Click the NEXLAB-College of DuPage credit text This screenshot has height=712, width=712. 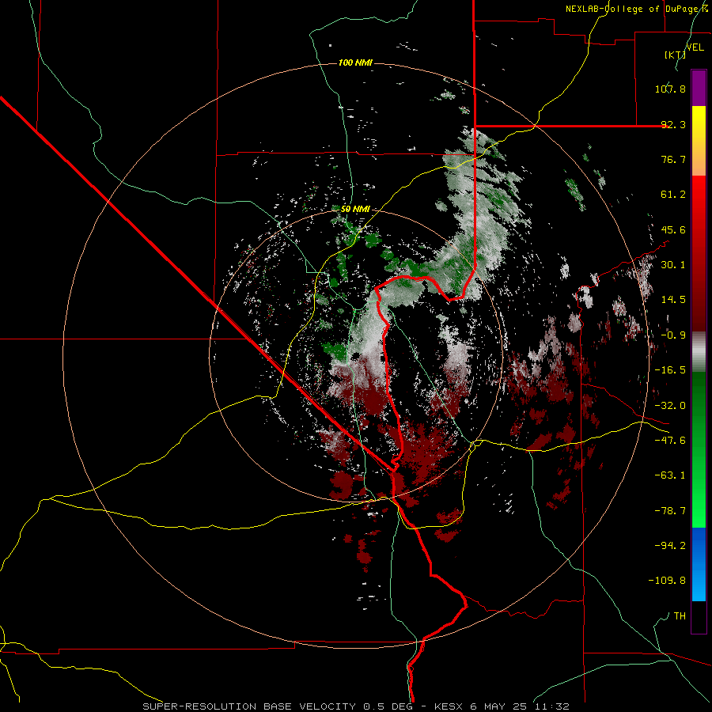pos(634,9)
